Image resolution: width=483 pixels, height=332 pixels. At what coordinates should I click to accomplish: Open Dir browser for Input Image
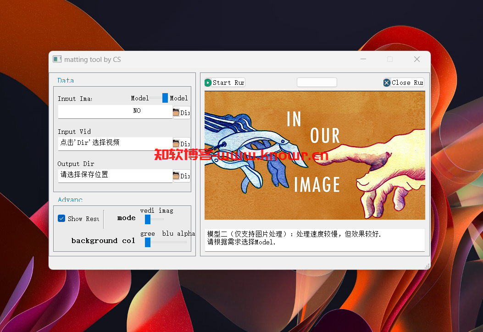click(182, 112)
